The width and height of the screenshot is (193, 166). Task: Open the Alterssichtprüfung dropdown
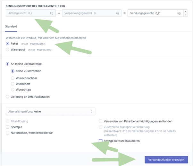pos(50,112)
